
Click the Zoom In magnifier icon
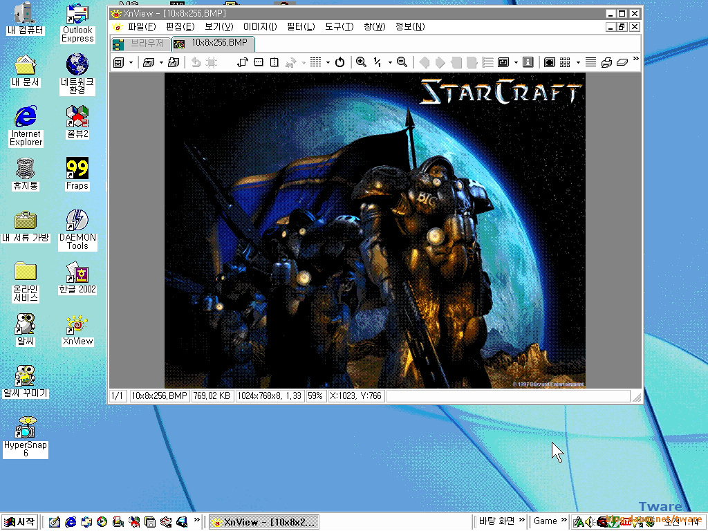[x=361, y=62]
